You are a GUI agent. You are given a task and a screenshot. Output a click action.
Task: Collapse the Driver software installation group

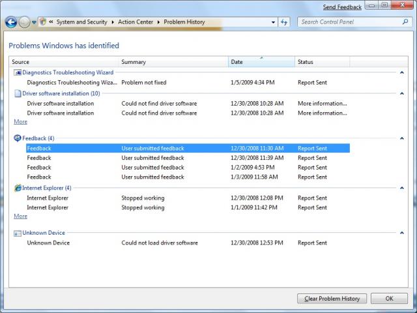pyautogui.click(x=402, y=93)
